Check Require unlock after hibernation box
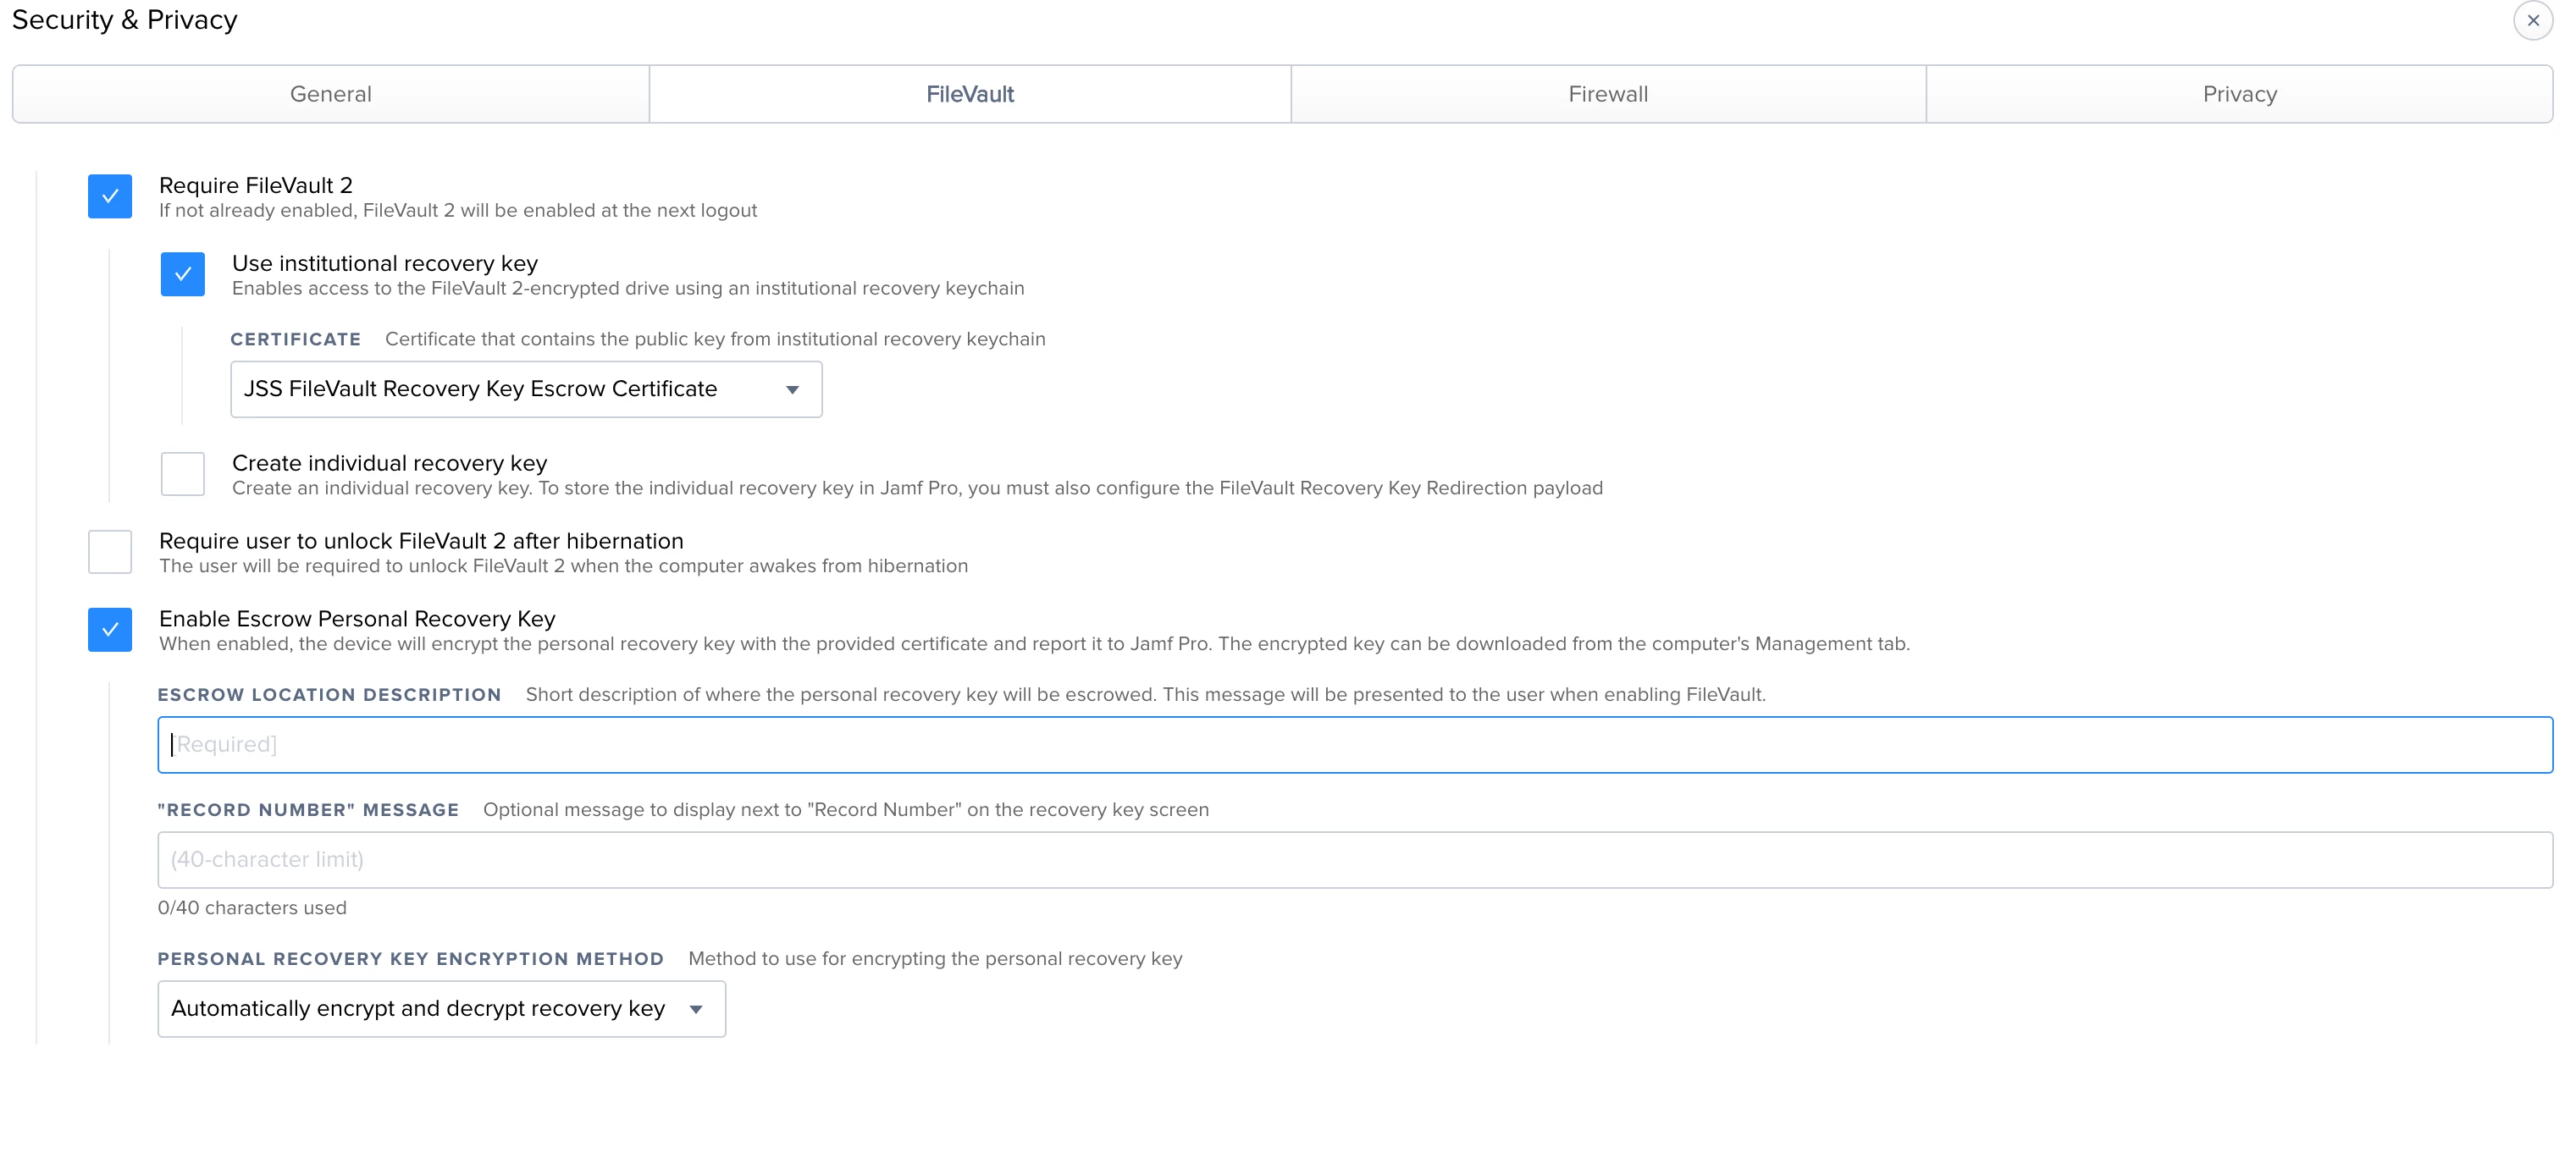Image resolution: width=2576 pixels, height=1158 pixels. [x=110, y=552]
